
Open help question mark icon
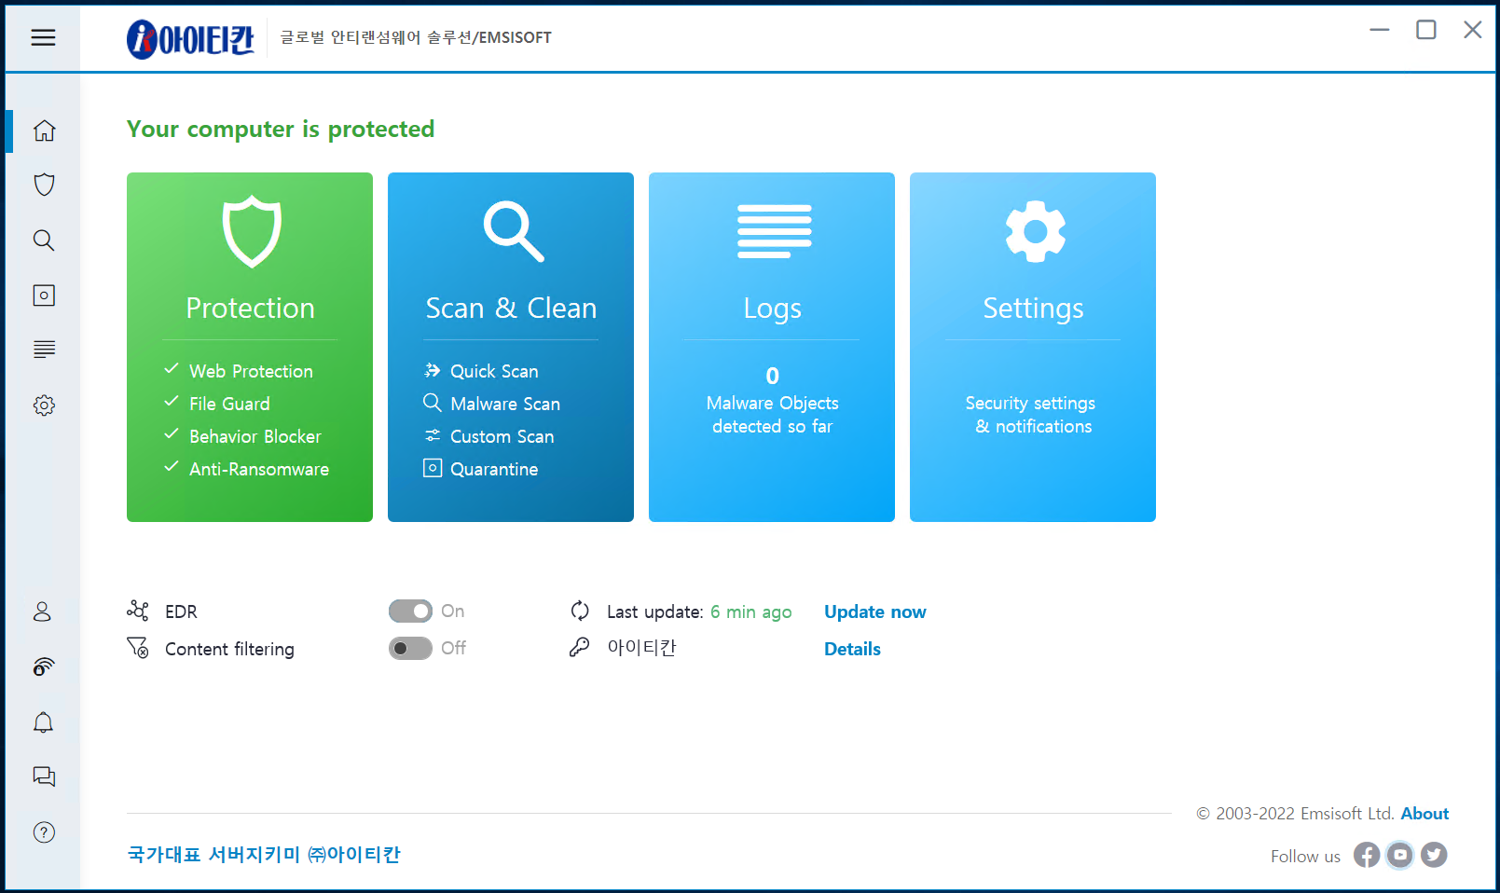[44, 832]
